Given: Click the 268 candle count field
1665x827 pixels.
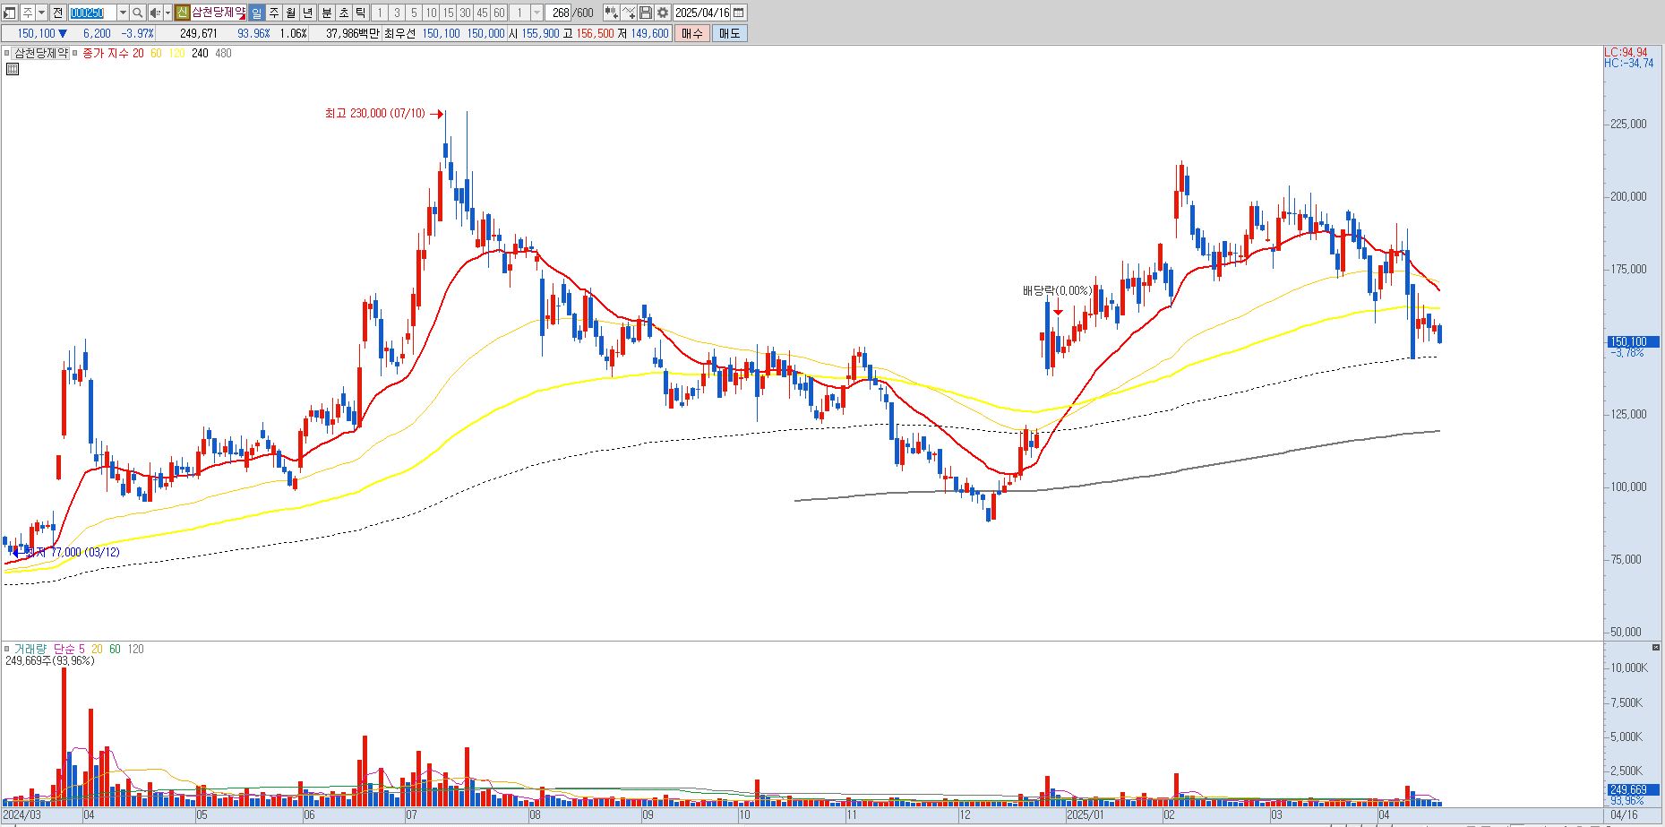Looking at the screenshot, I should [558, 13].
